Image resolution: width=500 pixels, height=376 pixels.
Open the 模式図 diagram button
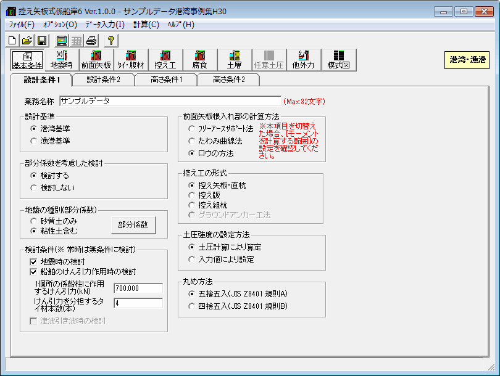(339, 60)
